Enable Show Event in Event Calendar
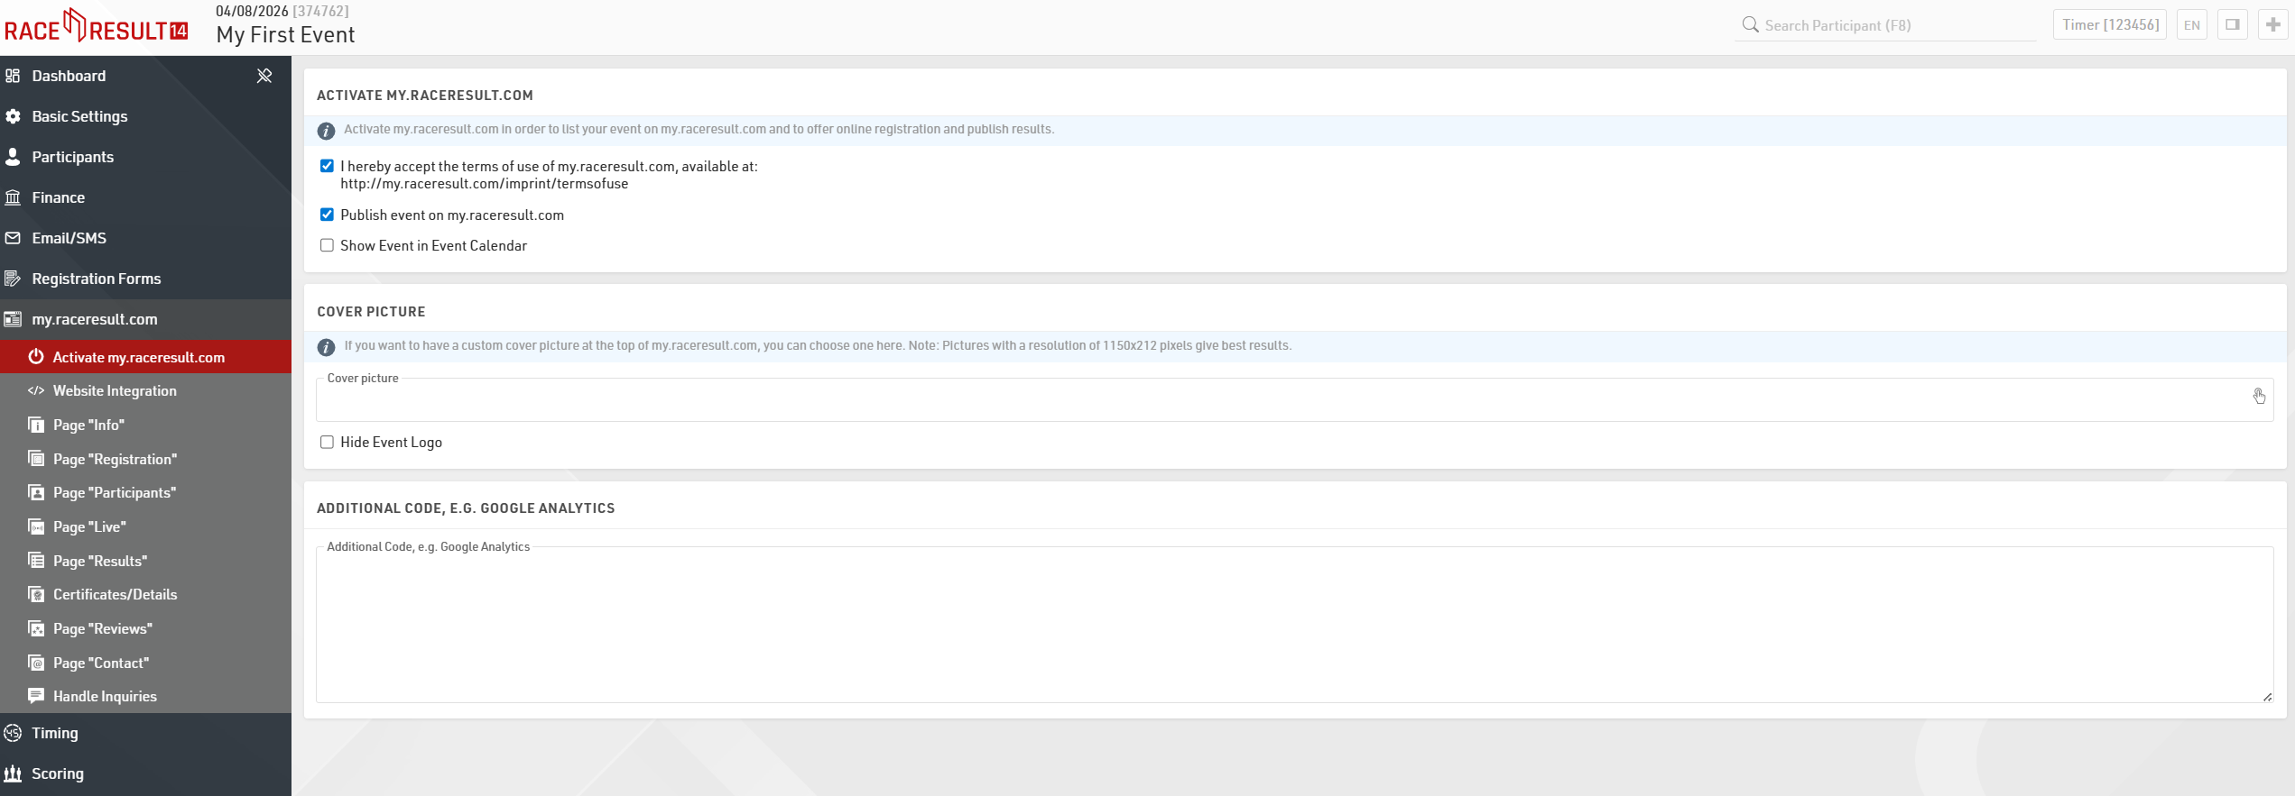2295x796 pixels. click(327, 245)
